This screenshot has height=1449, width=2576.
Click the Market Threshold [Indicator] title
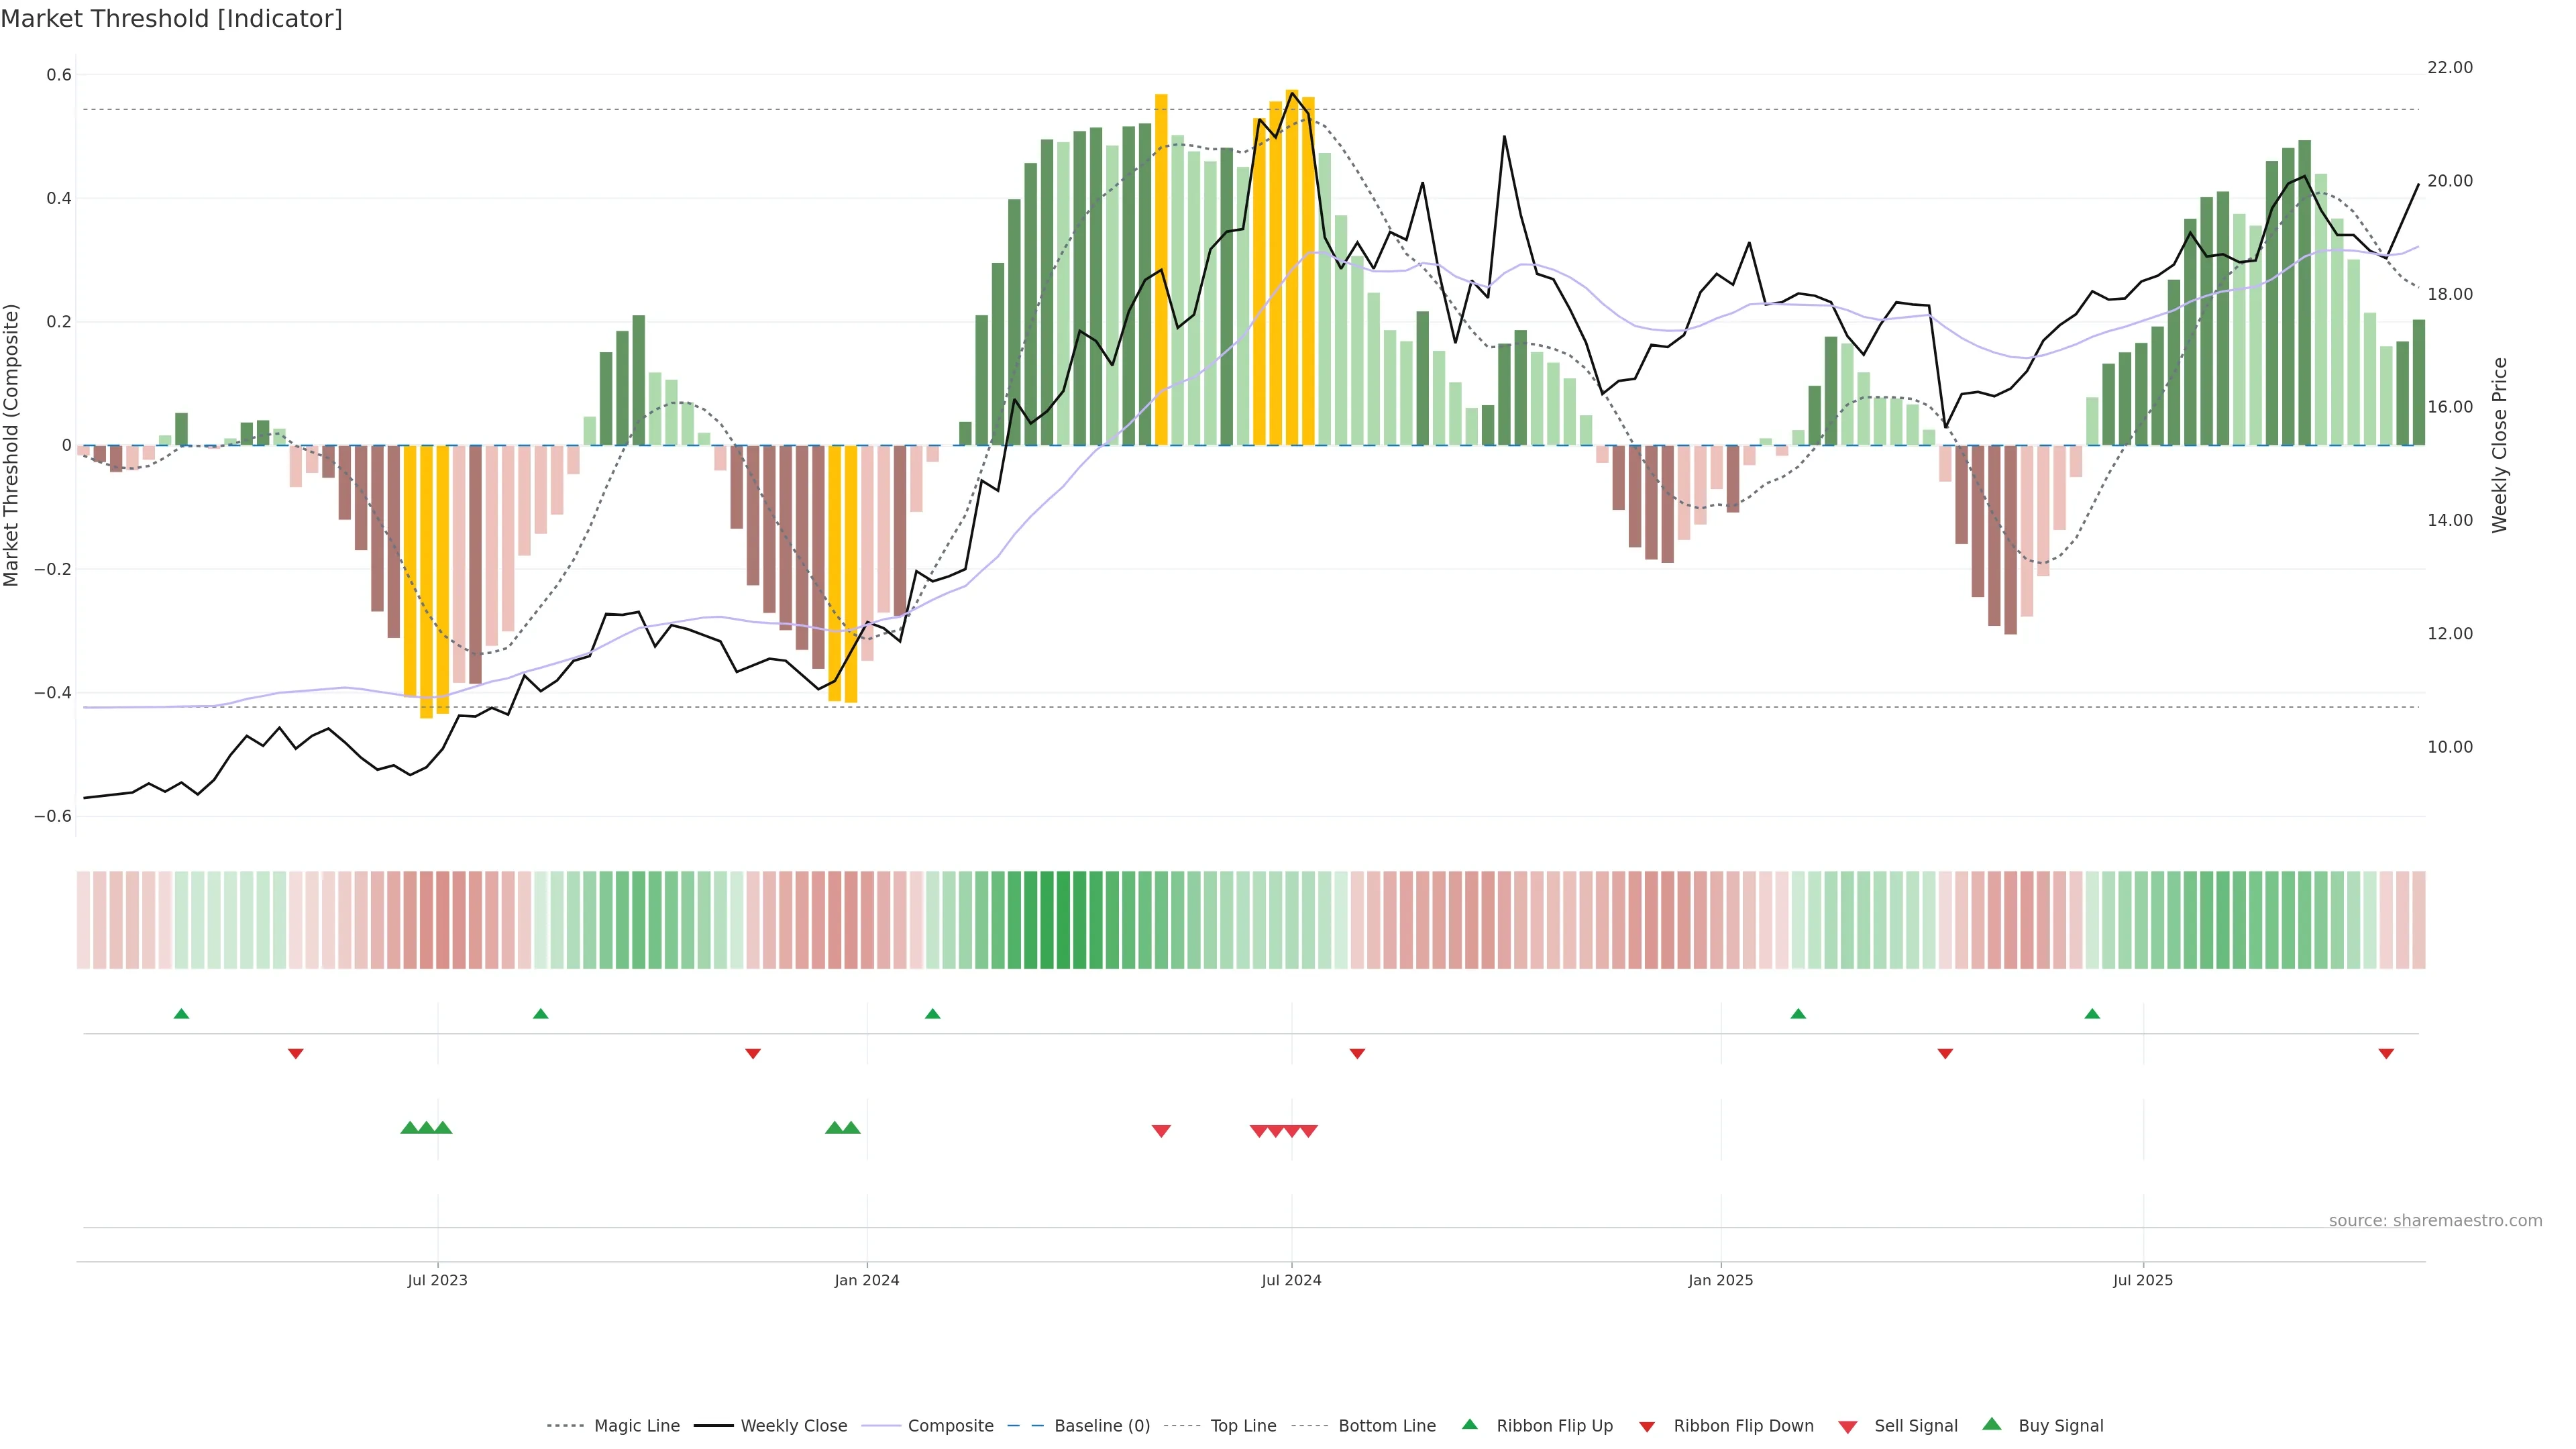point(171,19)
